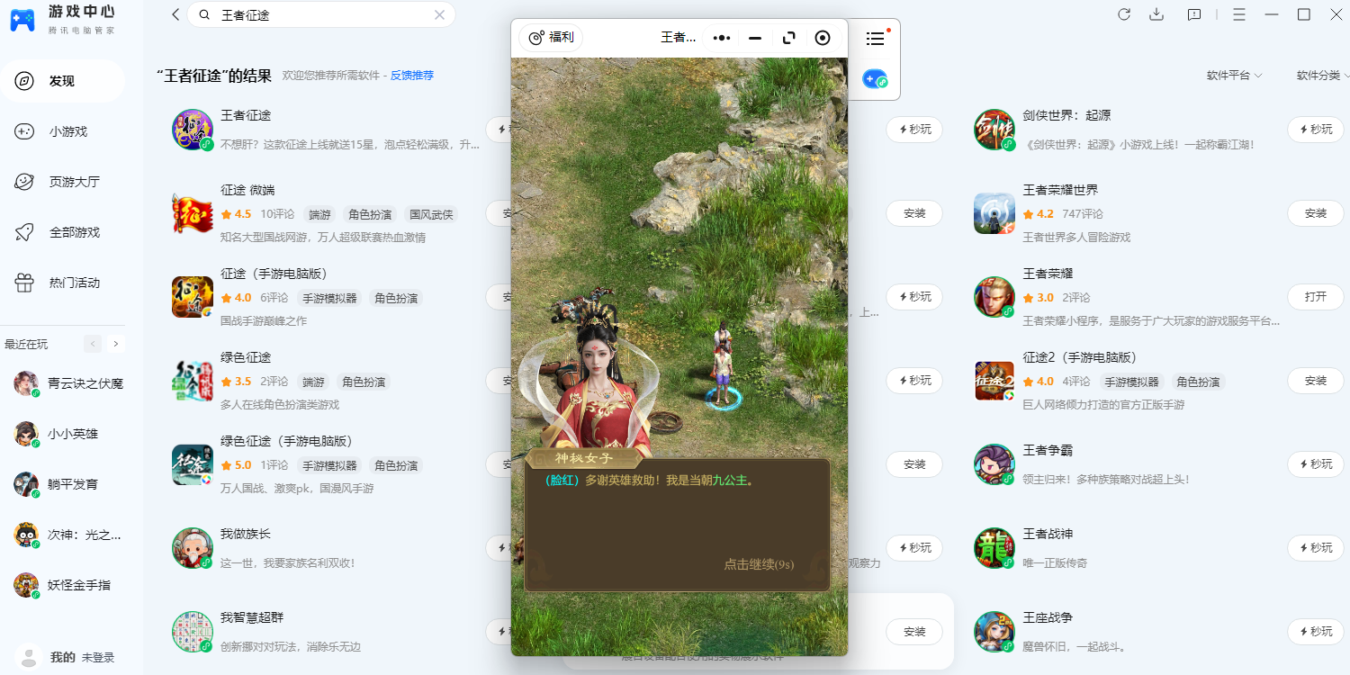Viewport: 1350px width, 675px height.
Task: Click the 游戏中心 logo icon
Action: pyautogui.click(x=23, y=22)
